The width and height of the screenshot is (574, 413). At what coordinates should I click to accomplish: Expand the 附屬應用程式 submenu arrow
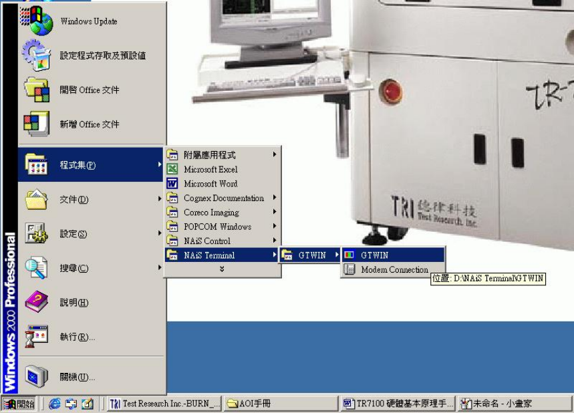pyautogui.click(x=275, y=154)
